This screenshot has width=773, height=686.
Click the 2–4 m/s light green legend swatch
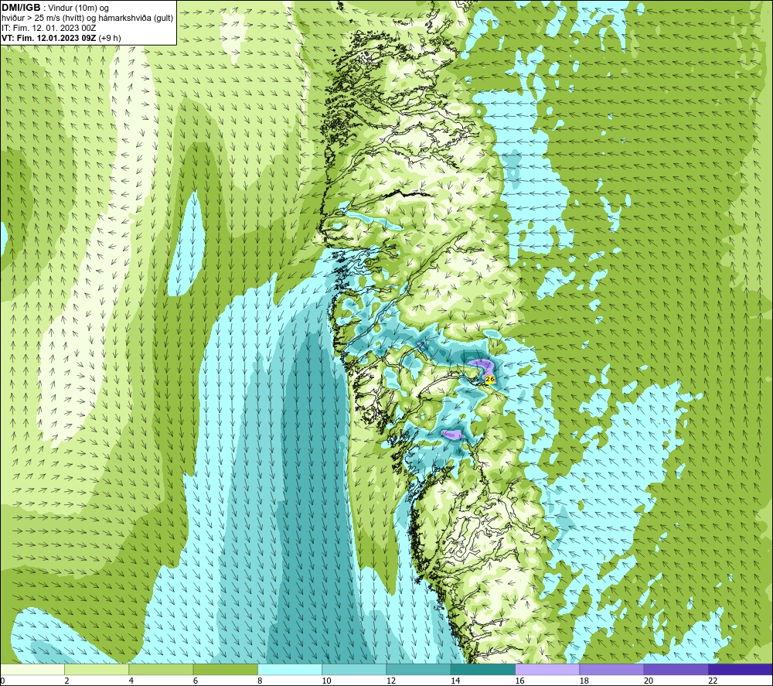point(97,669)
